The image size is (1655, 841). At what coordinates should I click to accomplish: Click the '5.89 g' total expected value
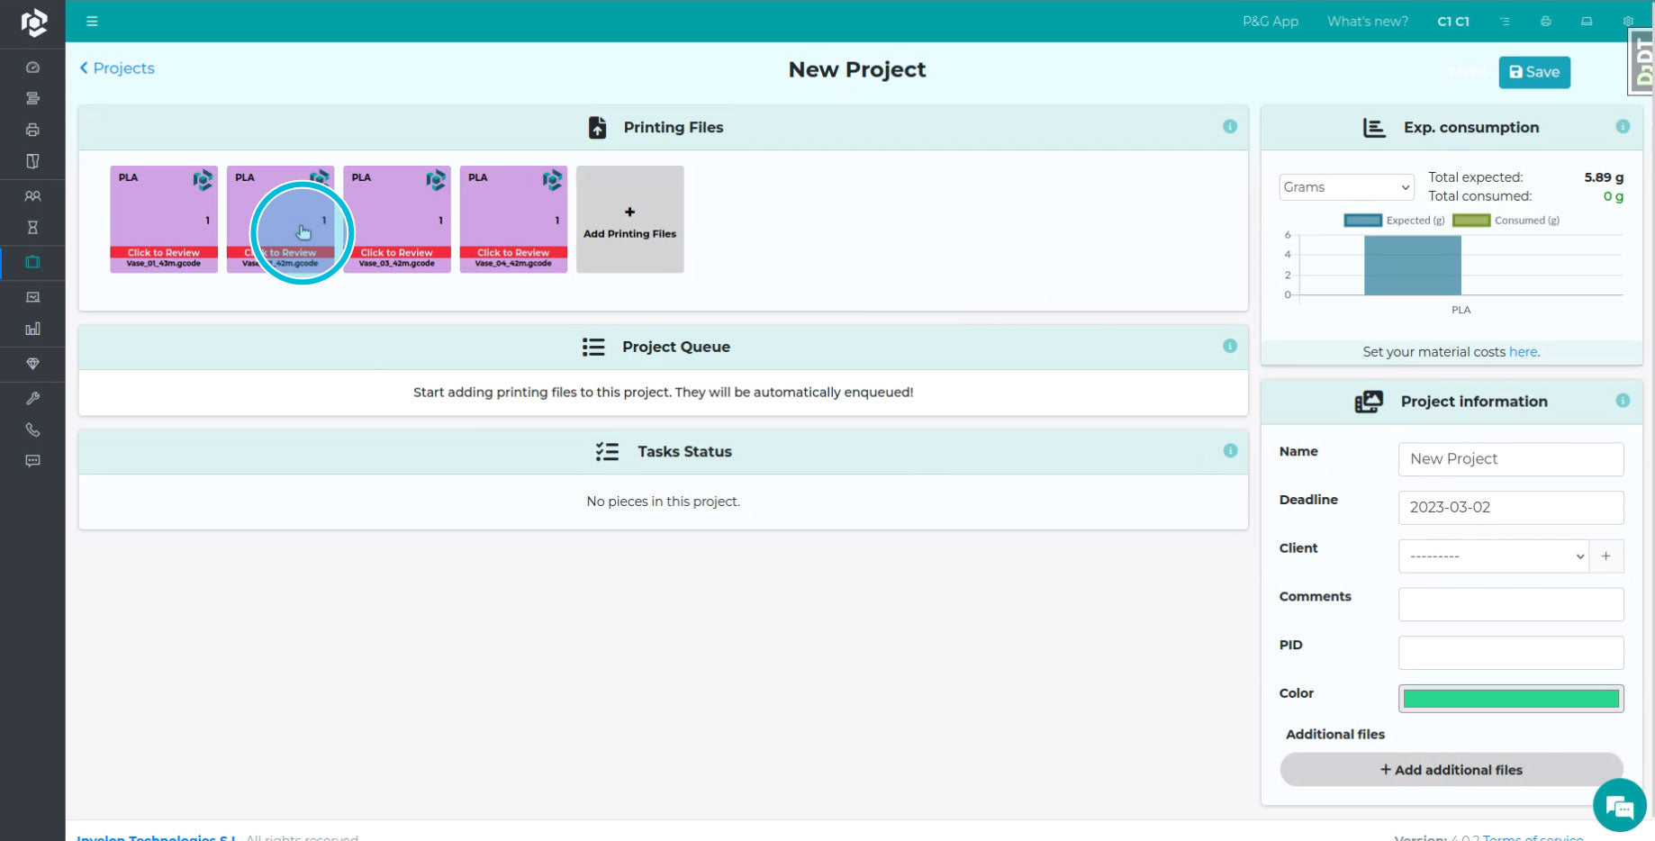coord(1604,177)
